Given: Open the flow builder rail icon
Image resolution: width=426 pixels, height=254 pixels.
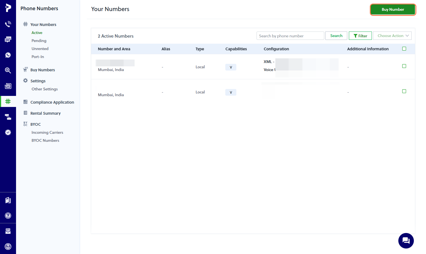Looking at the screenshot, I should pyautogui.click(x=8, y=117).
